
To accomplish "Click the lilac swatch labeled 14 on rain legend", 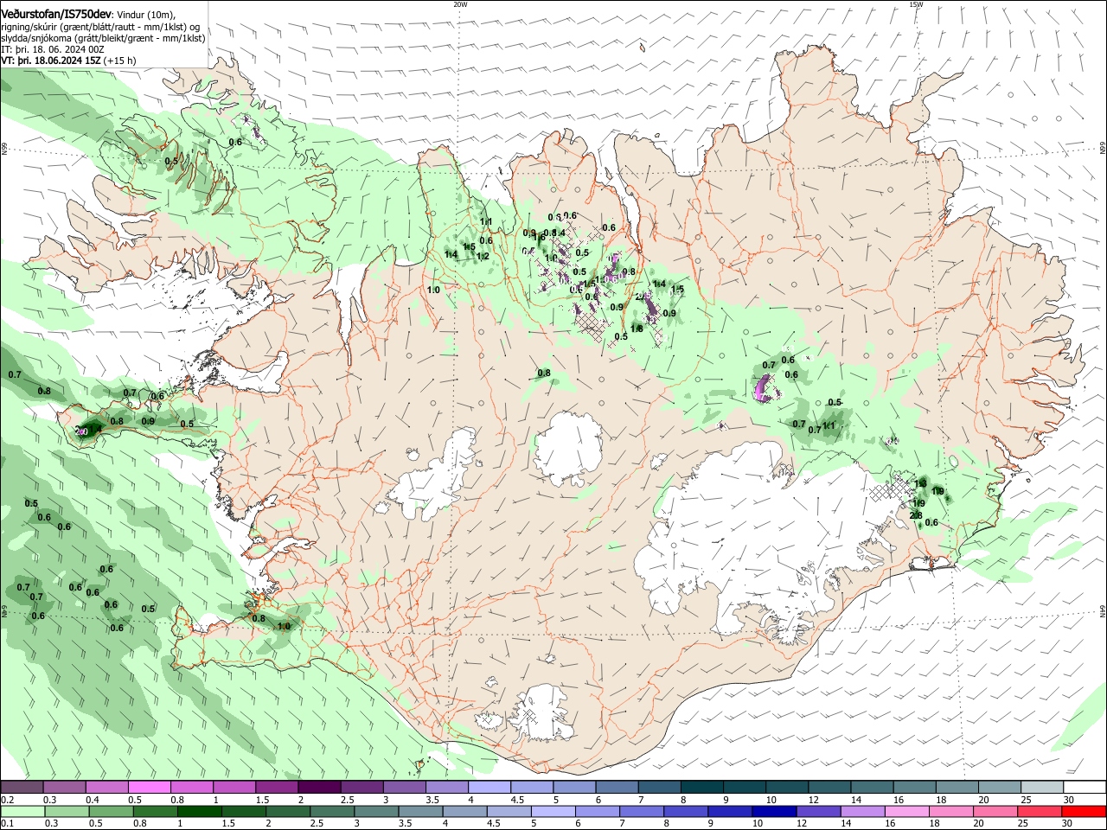I will 862,811.
